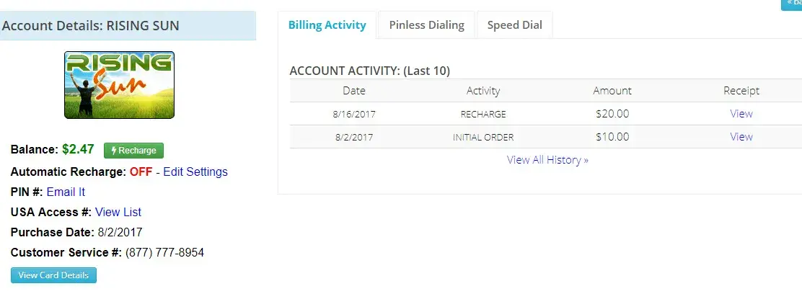The image size is (802, 294).
Task: Click the customer service phone number
Action: [x=164, y=252]
